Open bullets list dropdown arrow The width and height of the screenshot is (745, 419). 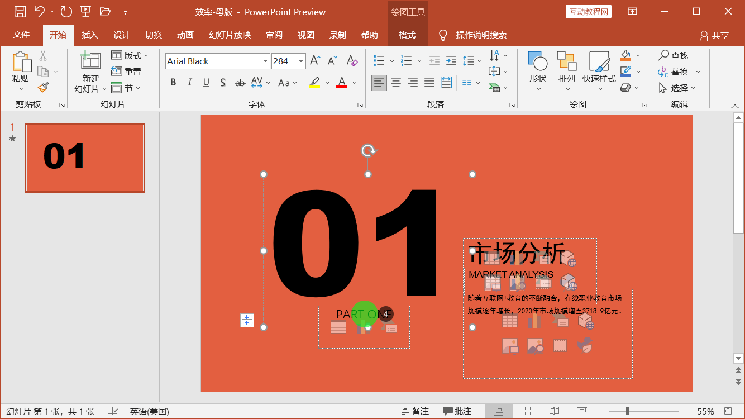pos(392,61)
